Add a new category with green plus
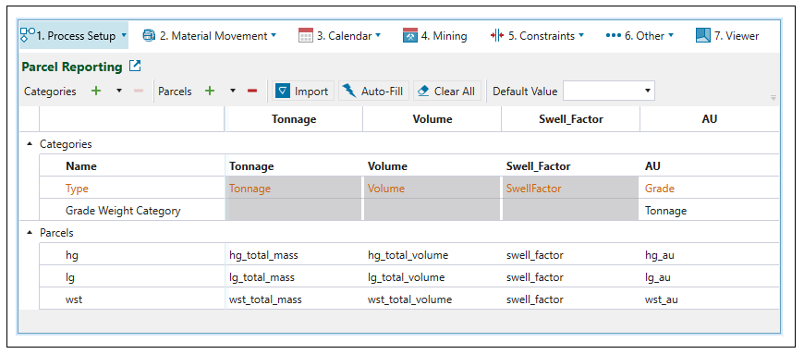This screenshot has height=354, width=804. coord(96,91)
